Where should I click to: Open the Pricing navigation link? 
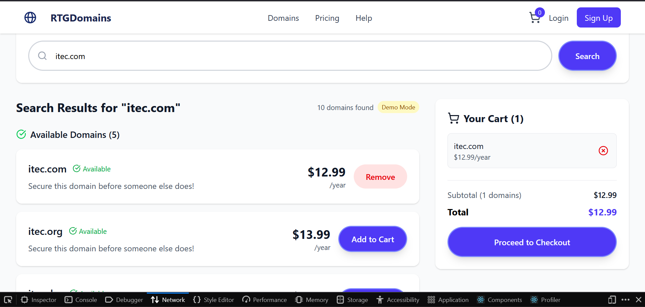click(327, 18)
